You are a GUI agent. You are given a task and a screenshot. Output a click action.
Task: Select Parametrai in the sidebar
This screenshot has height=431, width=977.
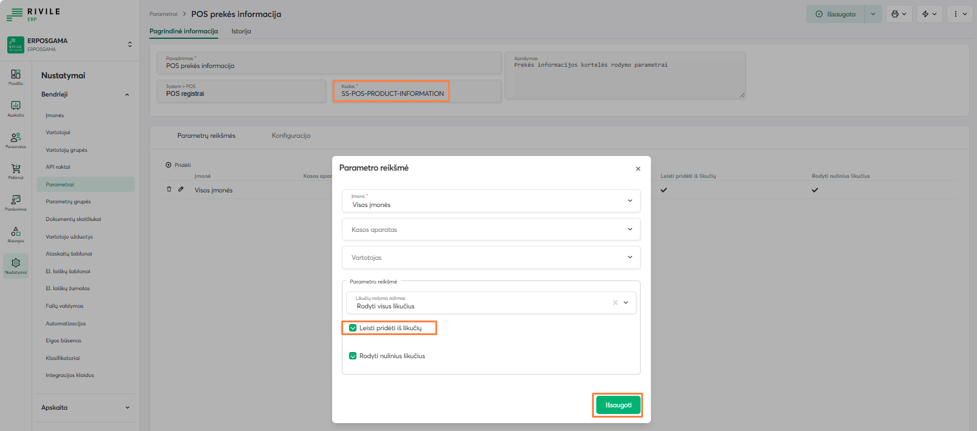point(86,185)
